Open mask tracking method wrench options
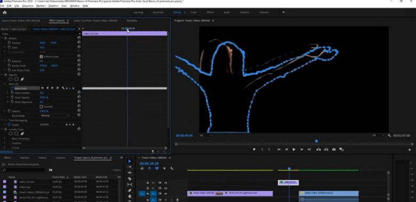 click(x=63, y=88)
